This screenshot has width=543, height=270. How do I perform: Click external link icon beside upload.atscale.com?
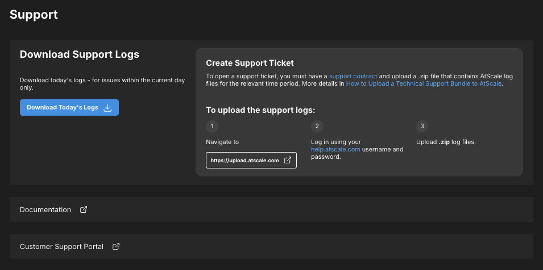tap(288, 161)
